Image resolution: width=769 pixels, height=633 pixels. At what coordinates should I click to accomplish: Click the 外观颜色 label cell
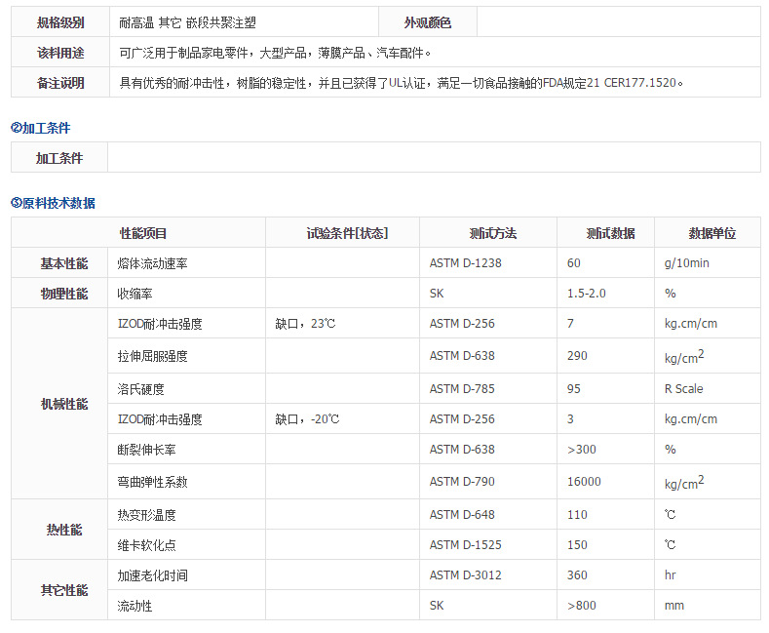pos(428,22)
